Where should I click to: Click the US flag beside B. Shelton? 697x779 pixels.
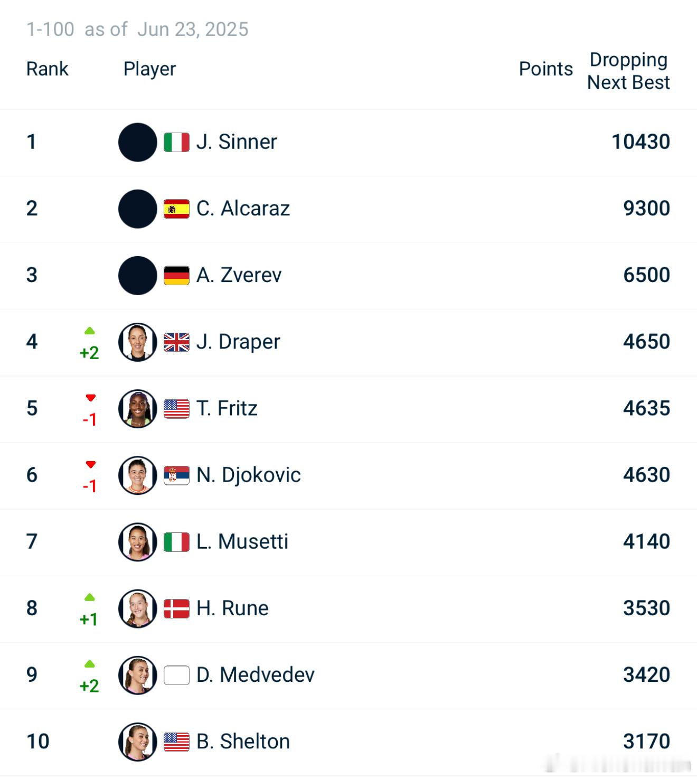[176, 742]
